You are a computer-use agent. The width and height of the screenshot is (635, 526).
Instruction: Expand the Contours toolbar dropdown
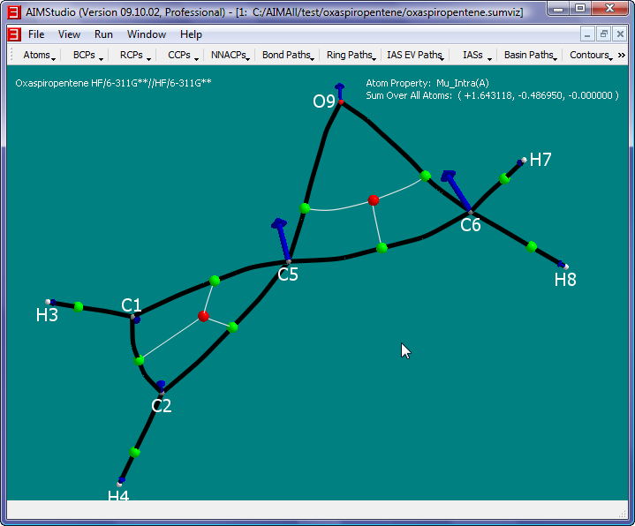[x=591, y=55]
